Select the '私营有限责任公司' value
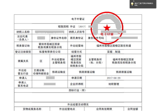Image resolution: width=157 pixels, height=111 pixels. pyautogui.click(x=50, y=52)
